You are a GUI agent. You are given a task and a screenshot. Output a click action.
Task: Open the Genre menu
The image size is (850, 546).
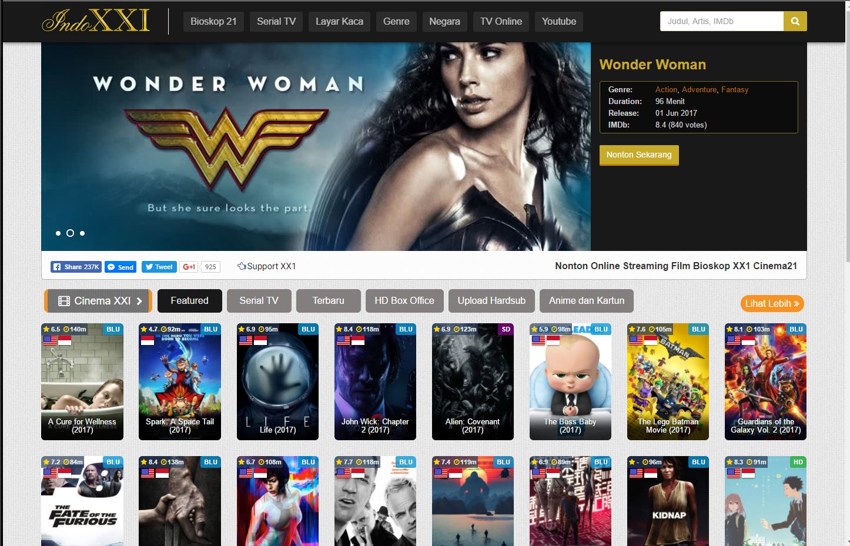coord(396,21)
